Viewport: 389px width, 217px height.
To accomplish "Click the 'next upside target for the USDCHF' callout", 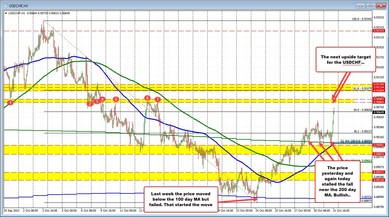I will click(345, 60).
